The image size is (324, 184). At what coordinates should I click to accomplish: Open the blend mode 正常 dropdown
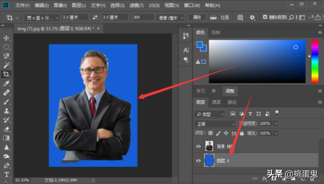215,124
